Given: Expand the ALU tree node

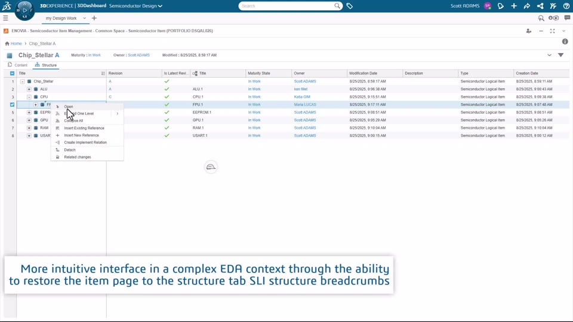Looking at the screenshot, I should coord(29,89).
